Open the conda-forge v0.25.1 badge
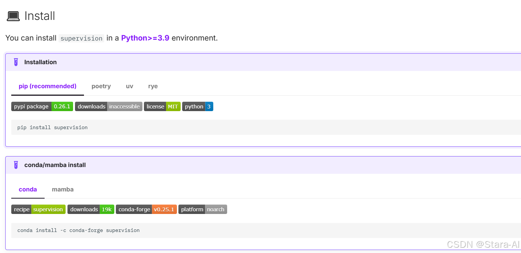 [146, 209]
